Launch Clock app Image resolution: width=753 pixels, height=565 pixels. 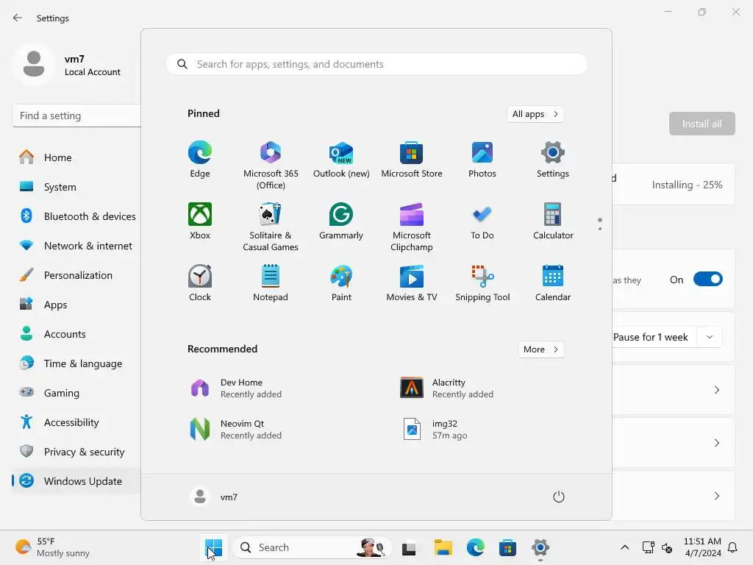click(x=200, y=283)
